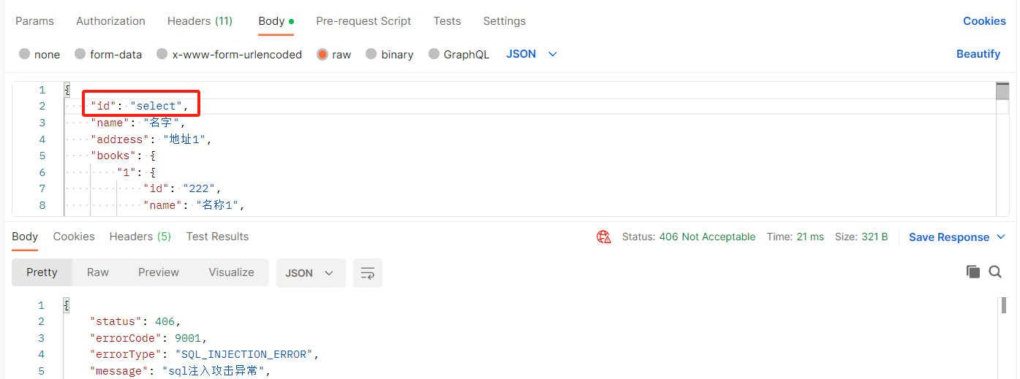
Task: Toggle line wrap icon in response toolbar
Action: coord(367,273)
